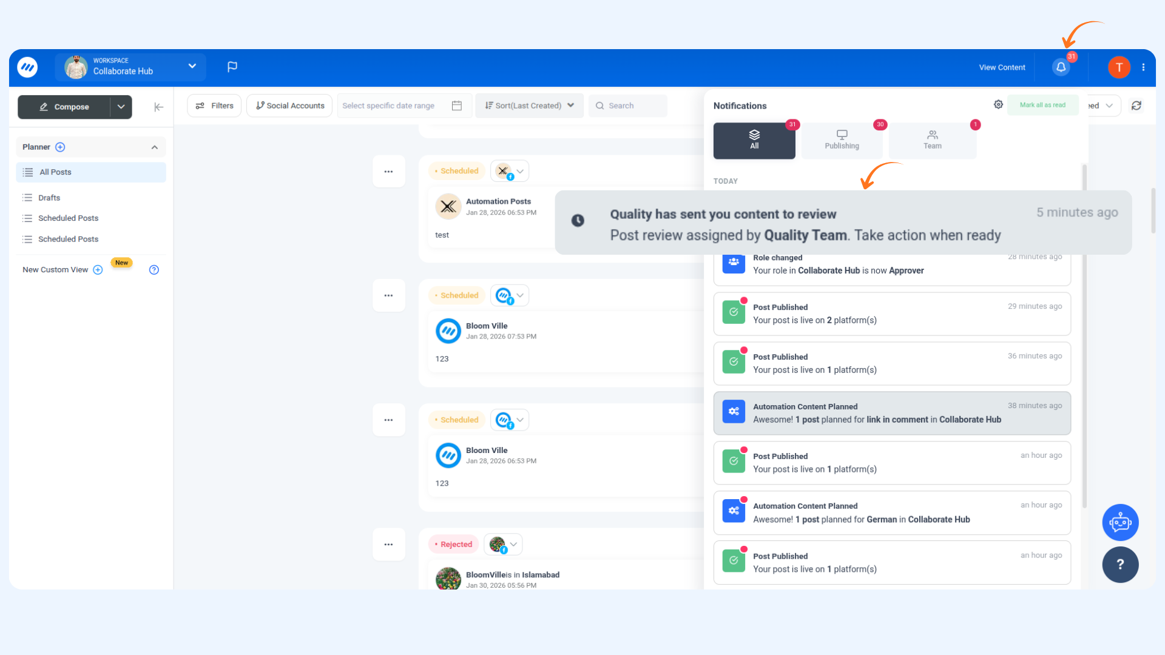Image resolution: width=1165 pixels, height=655 pixels.
Task: Open the help question mark bubble
Action: click(1120, 565)
